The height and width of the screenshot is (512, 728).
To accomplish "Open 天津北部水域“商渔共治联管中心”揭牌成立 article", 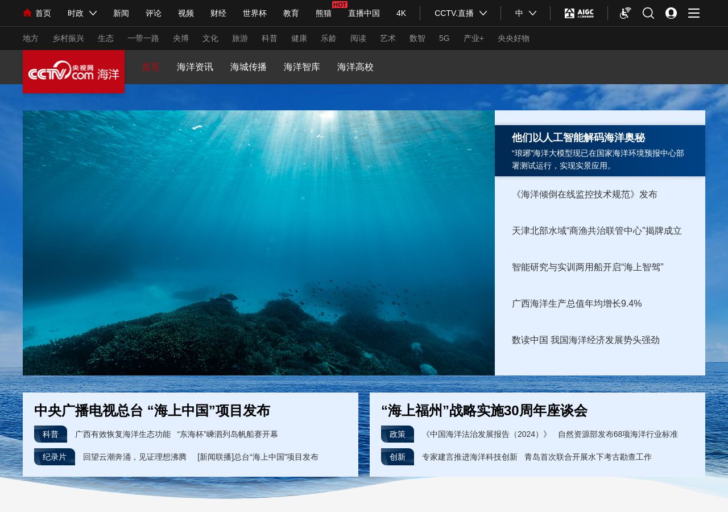I will tap(597, 231).
